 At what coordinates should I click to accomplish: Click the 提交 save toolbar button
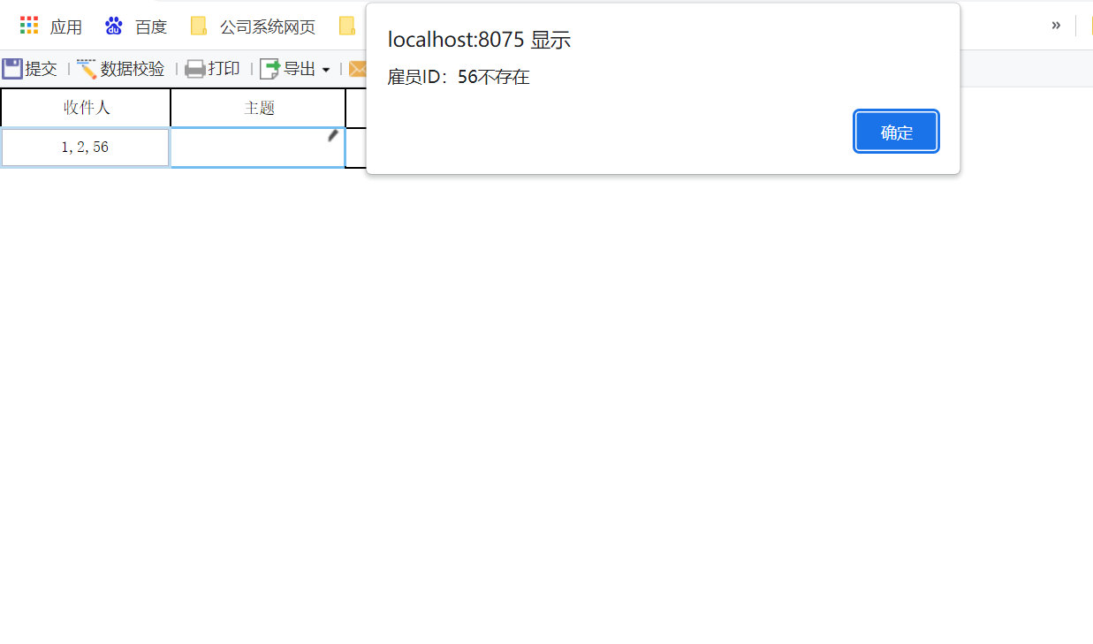(30, 69)
